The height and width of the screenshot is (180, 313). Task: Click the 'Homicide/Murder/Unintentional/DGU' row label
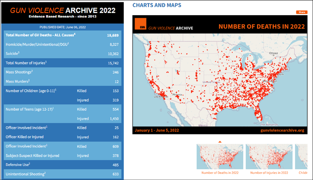tap(37, 44)
